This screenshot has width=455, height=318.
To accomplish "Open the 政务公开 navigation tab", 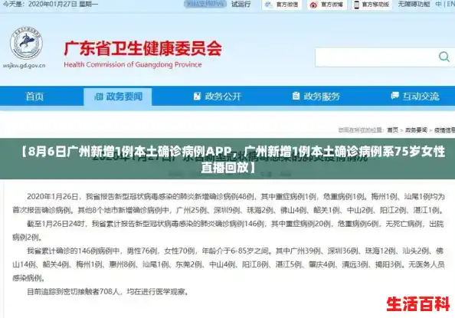I will (x=218, y=96).
